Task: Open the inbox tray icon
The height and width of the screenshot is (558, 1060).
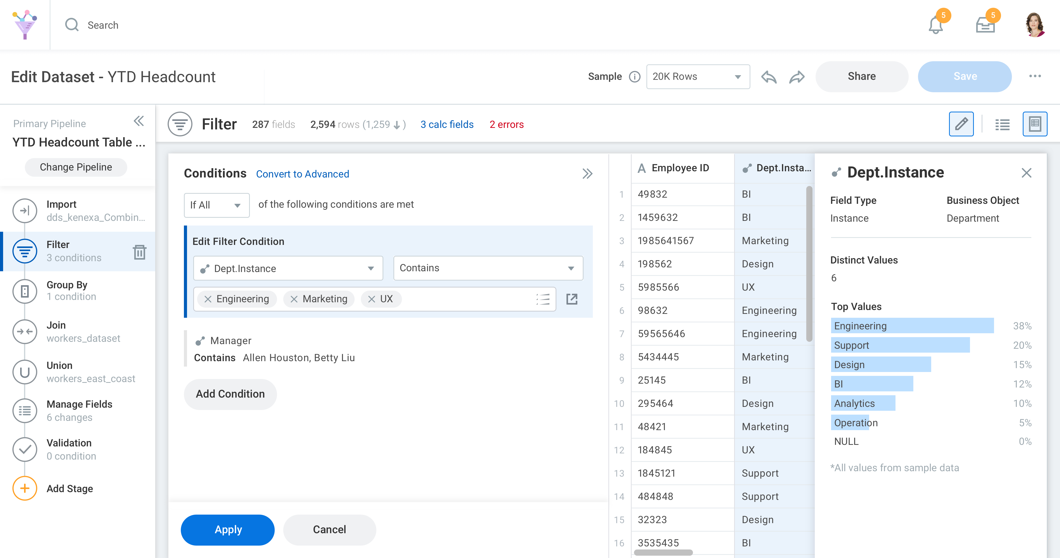Action: [x=985, y=26]
